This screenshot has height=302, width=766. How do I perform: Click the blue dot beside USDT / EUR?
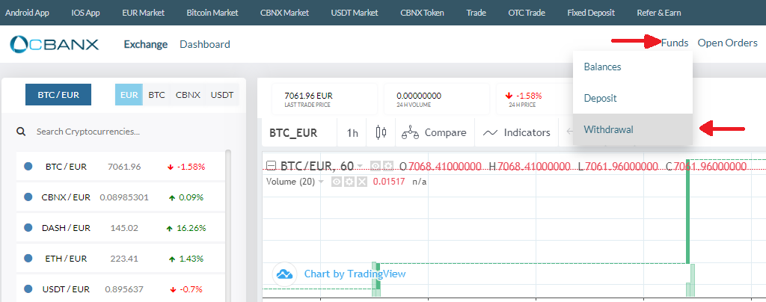(28, 289)
